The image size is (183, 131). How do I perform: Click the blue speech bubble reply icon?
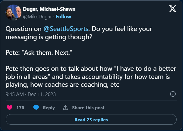[x=36, y=108]
